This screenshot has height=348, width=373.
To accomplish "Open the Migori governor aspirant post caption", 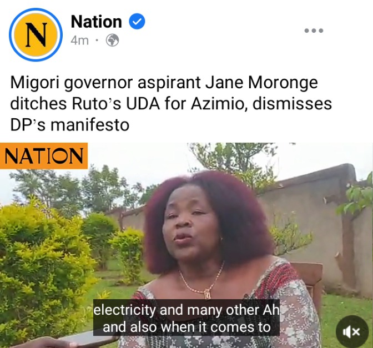I will pos(171,104).
